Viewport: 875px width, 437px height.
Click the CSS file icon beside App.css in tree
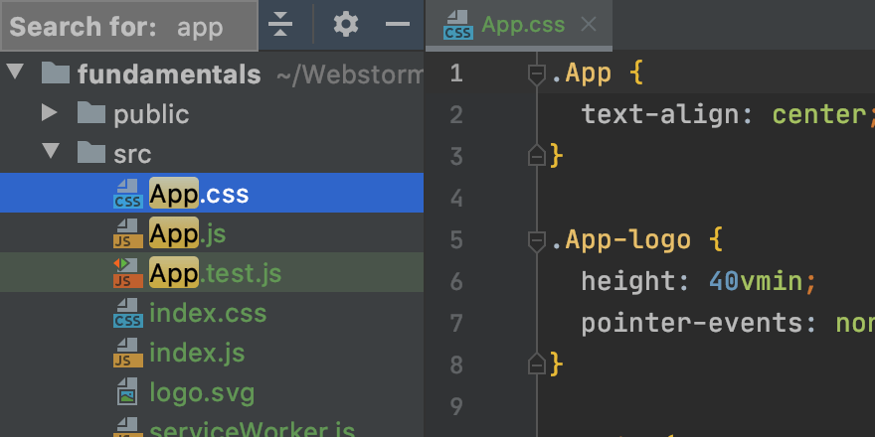(x=127, y=194)
